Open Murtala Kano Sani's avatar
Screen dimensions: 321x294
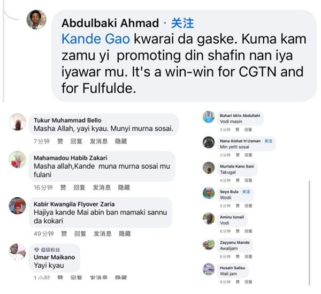(x=209, y=168)
